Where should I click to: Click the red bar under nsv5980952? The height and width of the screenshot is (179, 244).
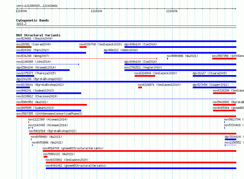(x=52, y=105)
